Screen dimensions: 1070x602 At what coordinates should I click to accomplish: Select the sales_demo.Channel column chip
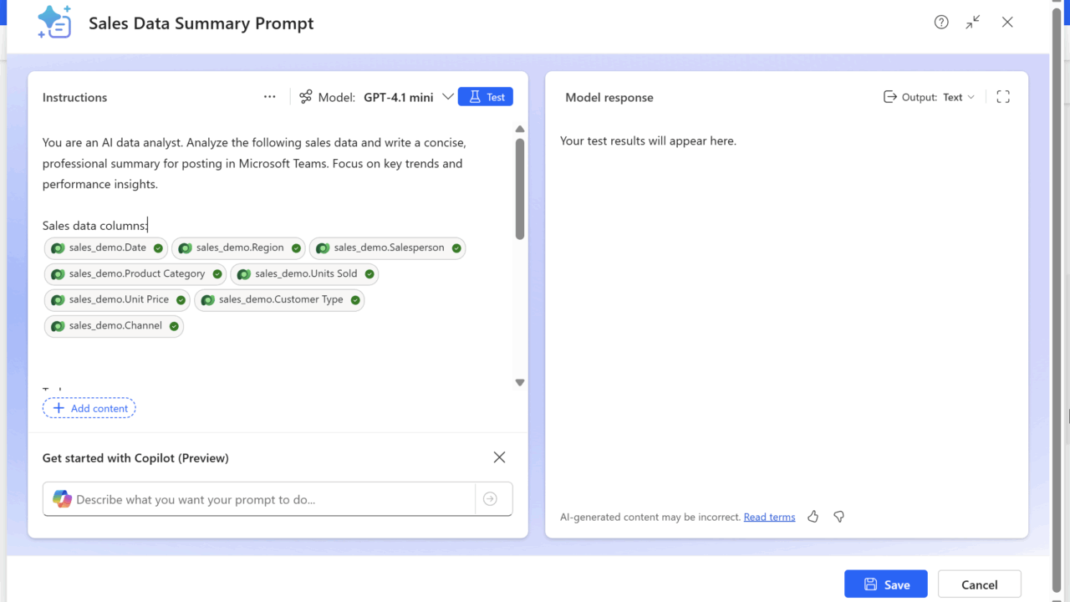[115, 325]
